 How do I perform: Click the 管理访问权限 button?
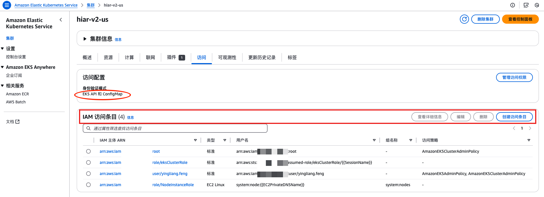pyautogui.click(x=514, y=77)
